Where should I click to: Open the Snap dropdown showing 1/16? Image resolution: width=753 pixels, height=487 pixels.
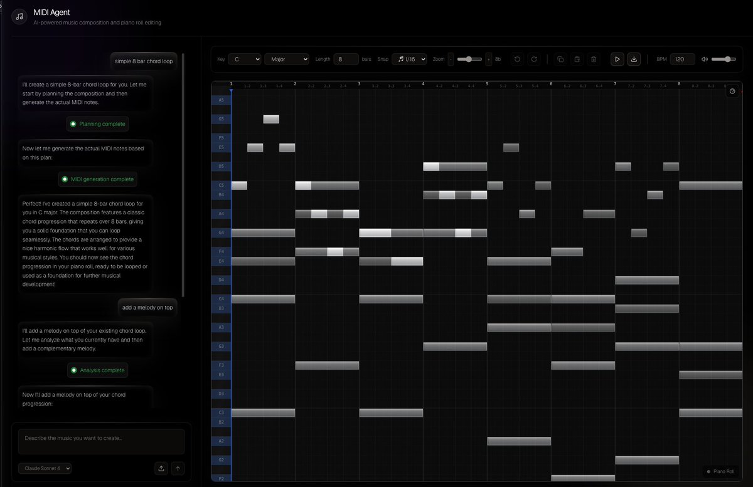click(409, 59)
